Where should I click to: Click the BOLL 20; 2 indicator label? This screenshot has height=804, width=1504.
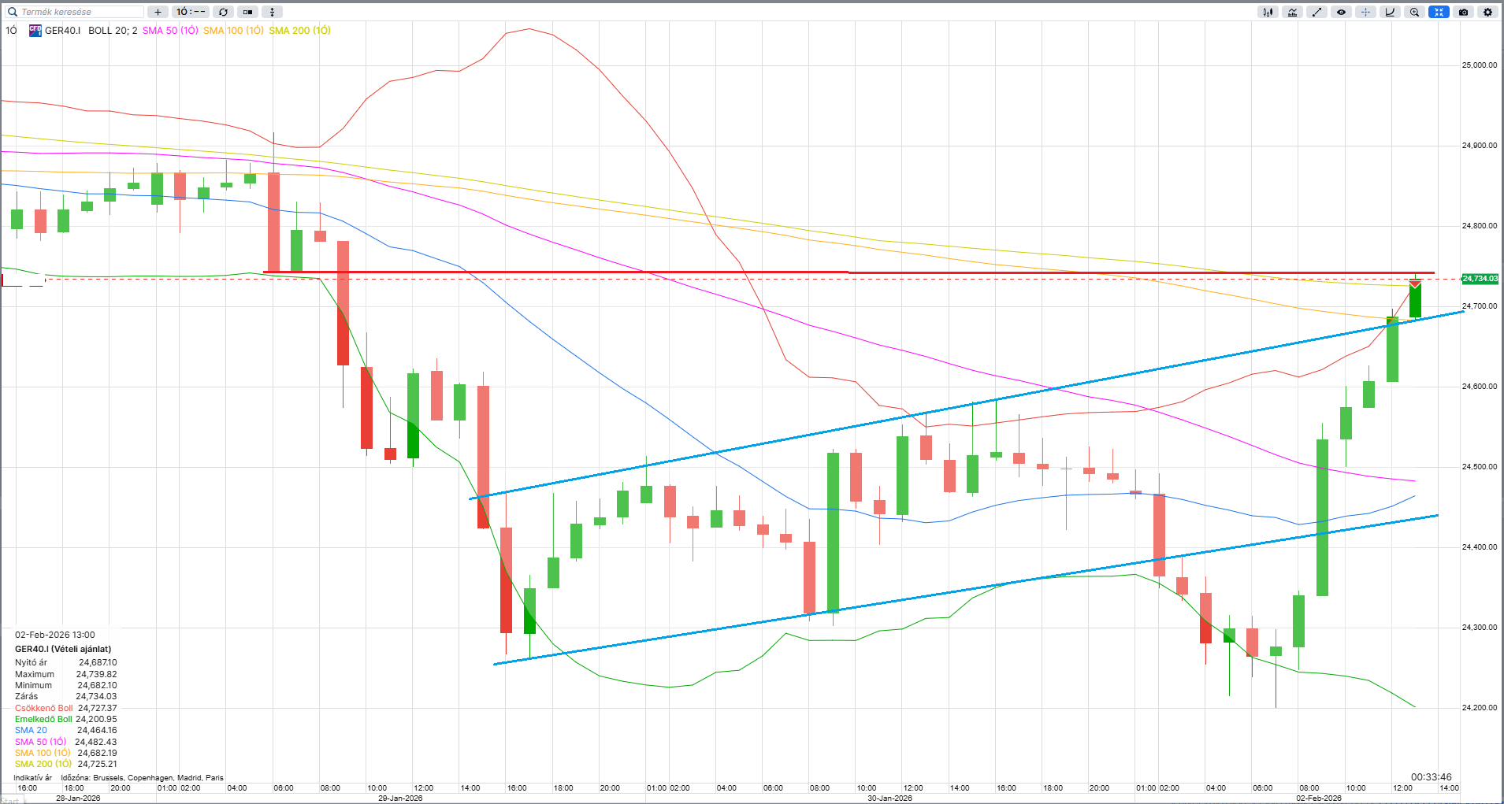pyautogui.click(x=113, y=31)
